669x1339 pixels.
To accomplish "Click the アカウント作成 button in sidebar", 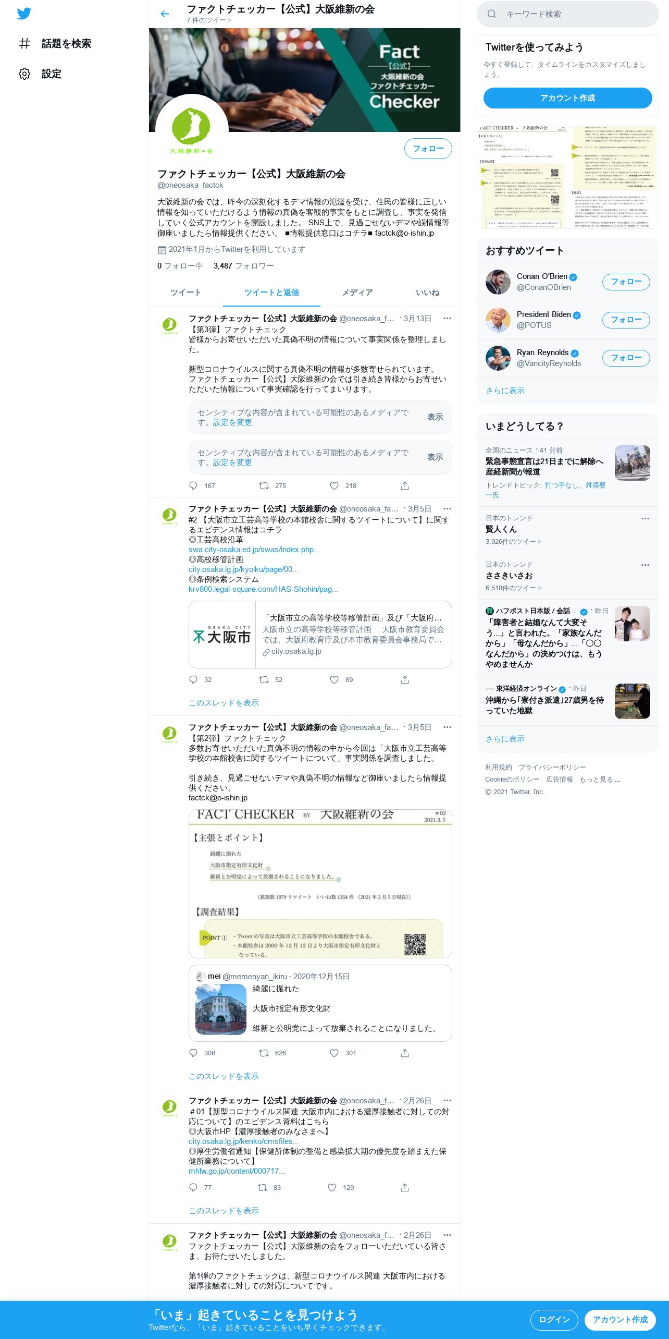I will (x=568, y=98).
